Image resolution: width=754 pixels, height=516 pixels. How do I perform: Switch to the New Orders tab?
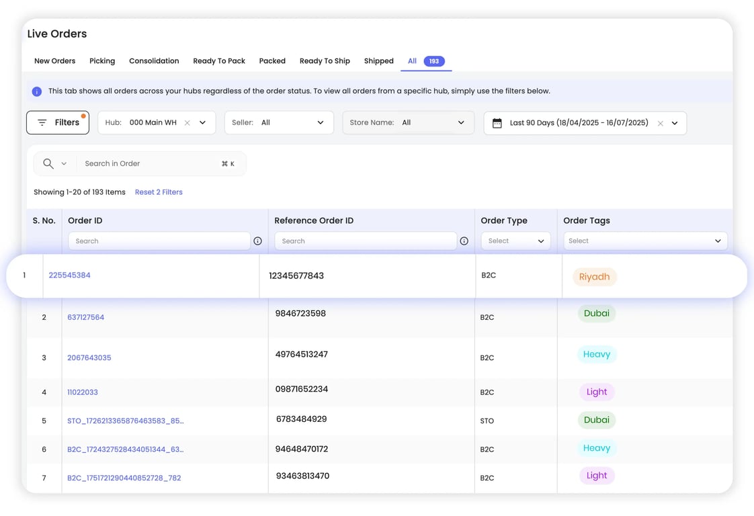coord(54,61)
